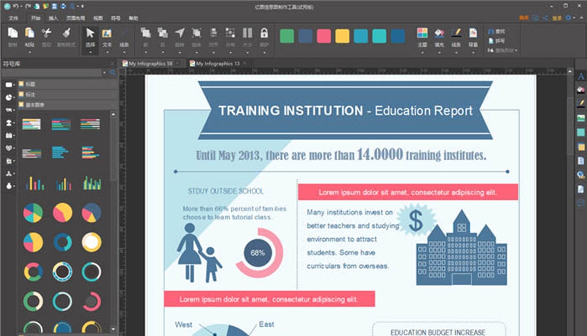Activate the Format Painter brush icon
Viewport: 587px width, 336px height.
(67, 33)
